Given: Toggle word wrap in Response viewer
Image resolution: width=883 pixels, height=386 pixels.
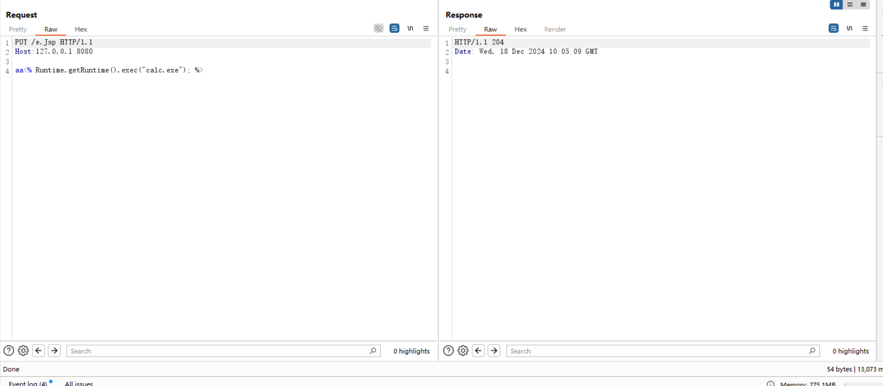Looking at the screenshot, I should point(833,28).
